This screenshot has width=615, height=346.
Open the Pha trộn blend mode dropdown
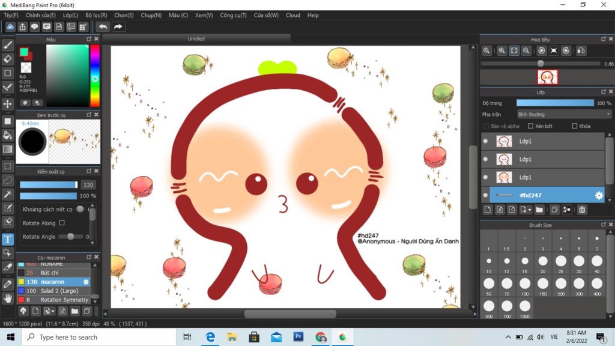564,114
